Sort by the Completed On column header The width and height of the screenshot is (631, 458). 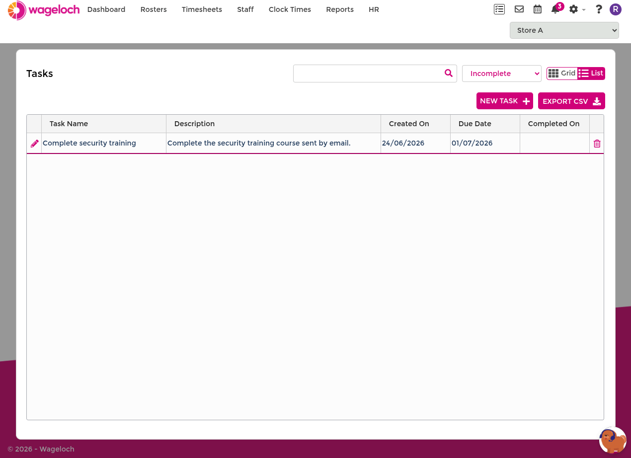pyautogui.click(x=554, y=124)
